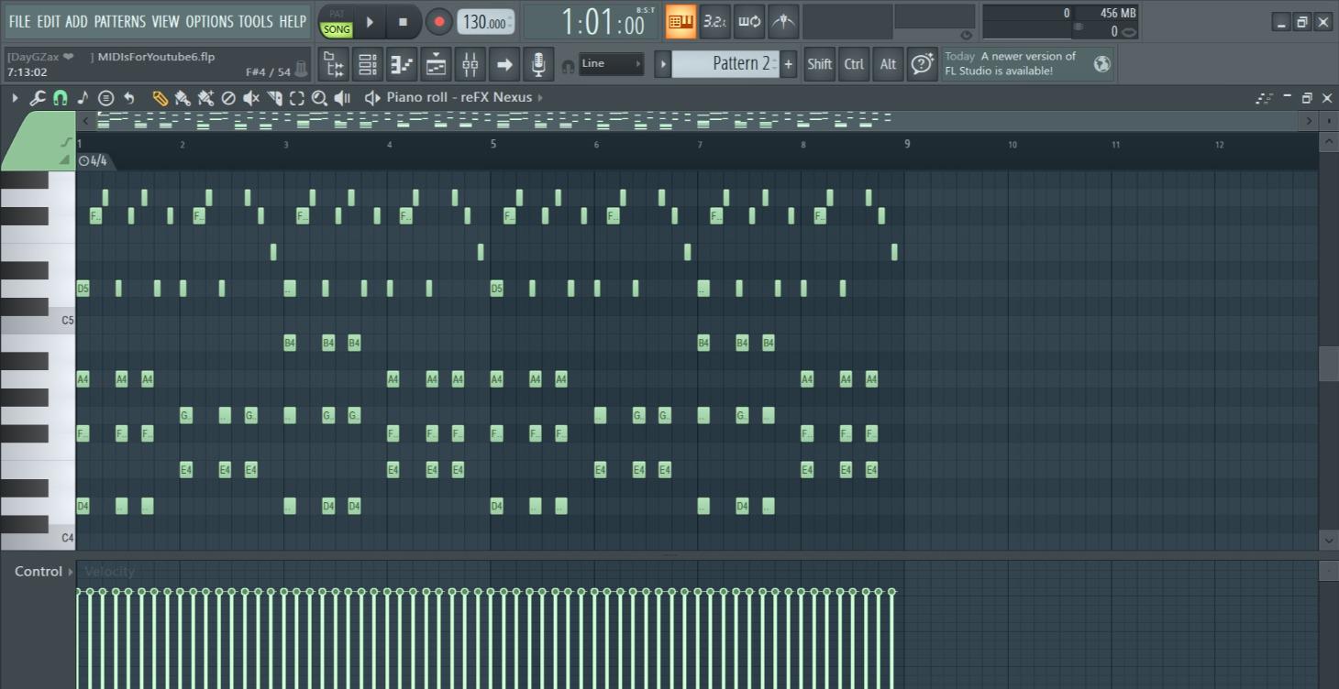Open the piano roll wrench tools menu
This screenshot has height=689, width=1339.
click(37, 98)
